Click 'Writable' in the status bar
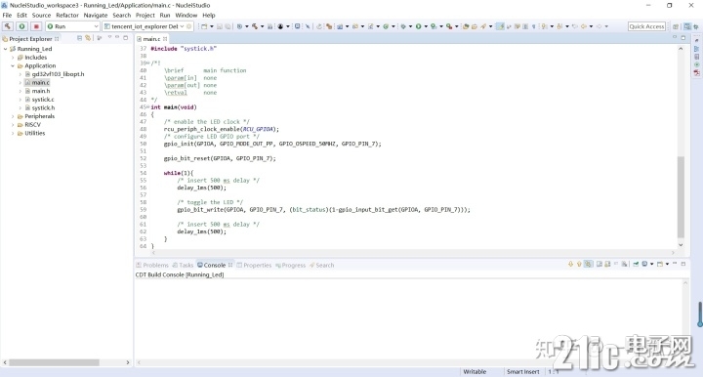 475,371
